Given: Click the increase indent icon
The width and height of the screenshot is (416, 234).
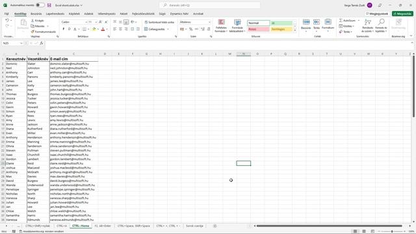Looking at the screenshot, I should (138, 29).
